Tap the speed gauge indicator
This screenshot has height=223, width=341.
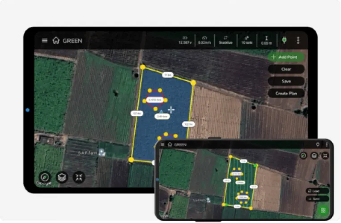[205, 40]
